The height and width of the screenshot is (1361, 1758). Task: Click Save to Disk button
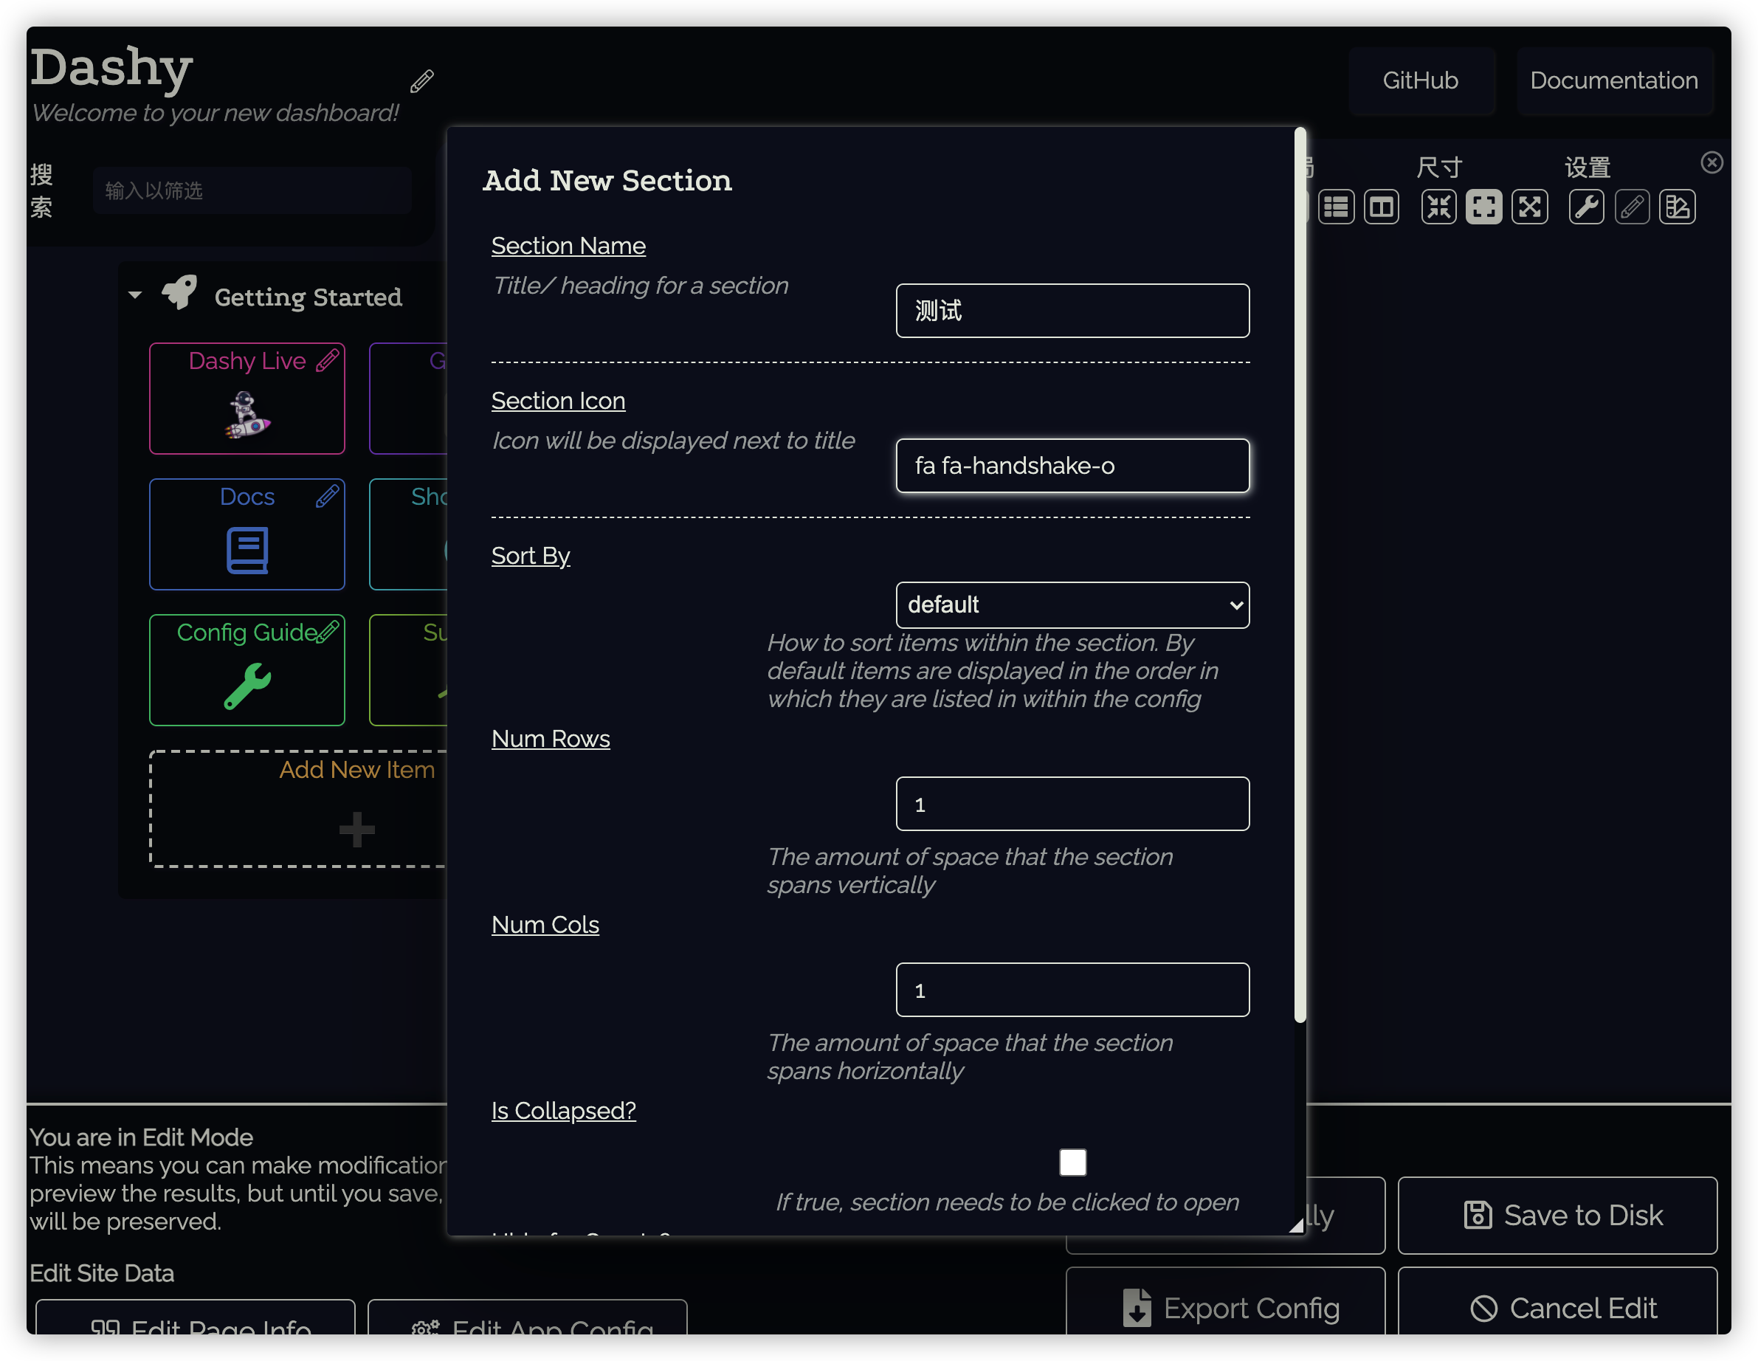1557,1216
